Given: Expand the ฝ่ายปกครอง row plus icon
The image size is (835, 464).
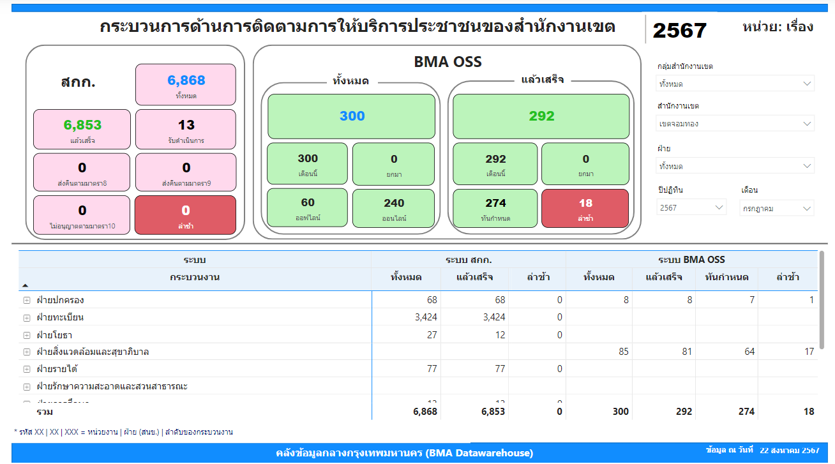Looking at the screenshot, I should click(x=27, y=300).
